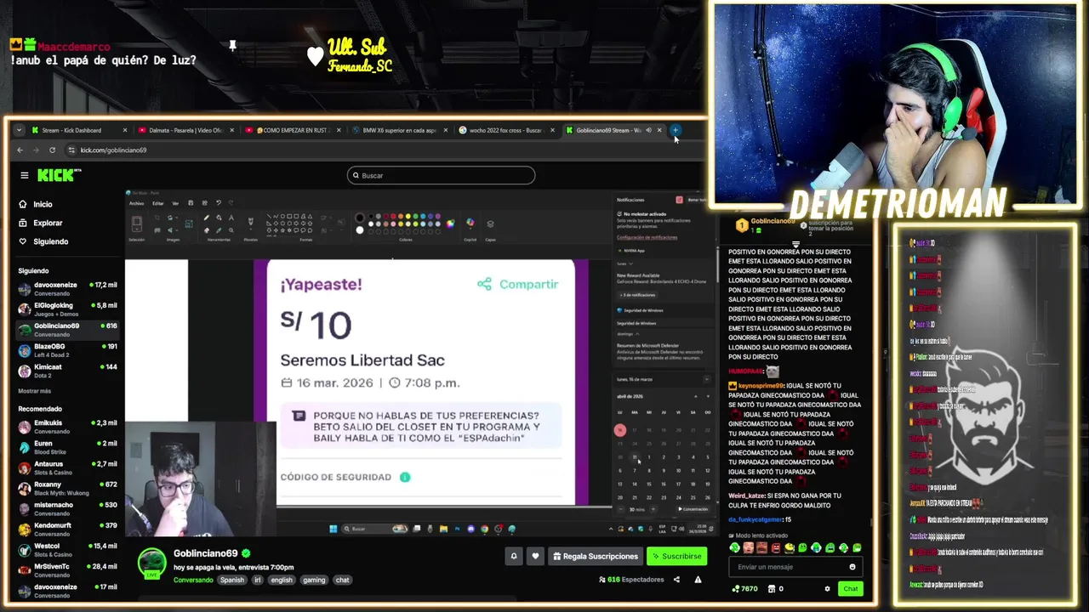Viewport: 1089px width, 612px height.
Task: Select the english tag
Action: point(282,580)
